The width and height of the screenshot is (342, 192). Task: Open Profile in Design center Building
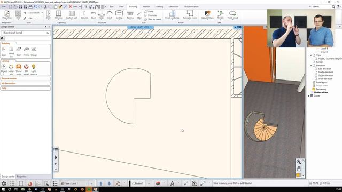tap(26, 51)
